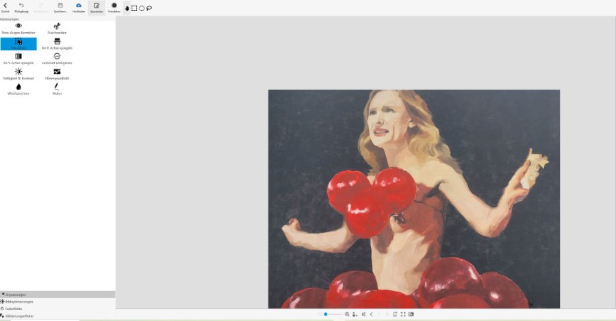
Task: Click the last icon in the bottom bar
Action: coord(411,314)
